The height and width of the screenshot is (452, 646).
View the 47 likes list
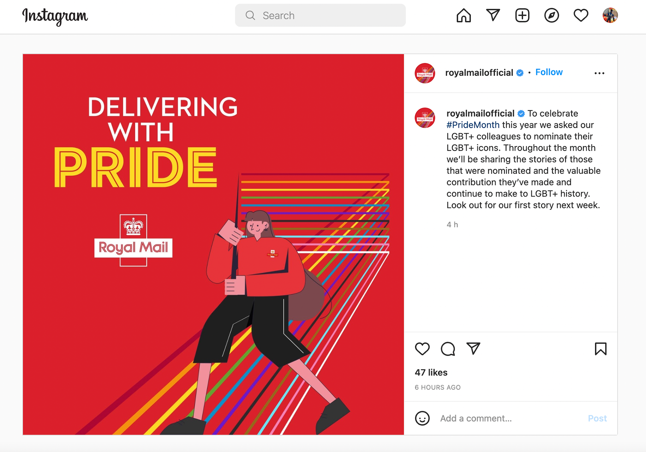[x=431, y=373]
